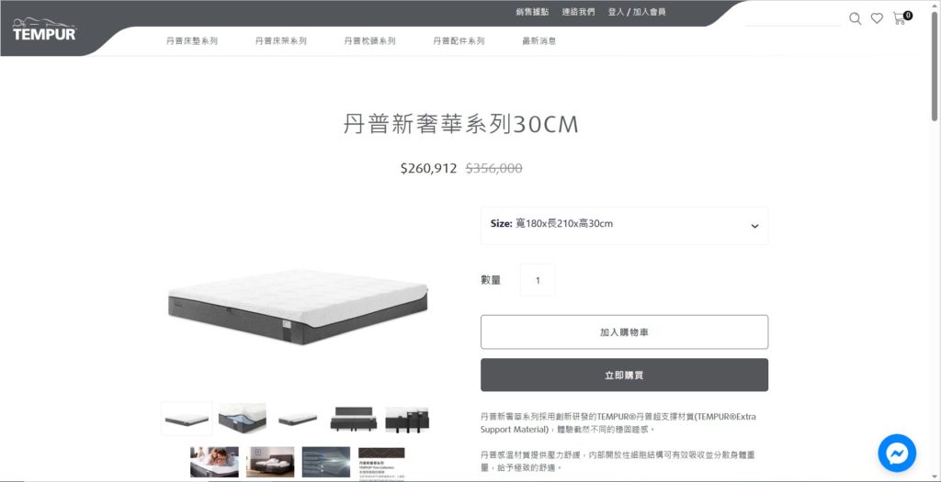Screen dimensions: 941x482
Task: Open the Messenger chat bubble
Action: coord(897,454)
